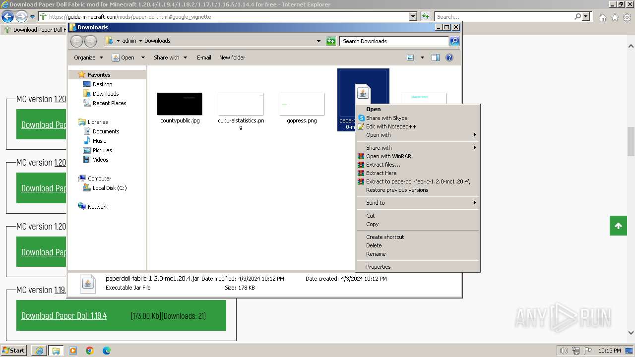635x357 pixels.
Task: Click the Notepad++ icon in context menu
Action: (362, 126)
